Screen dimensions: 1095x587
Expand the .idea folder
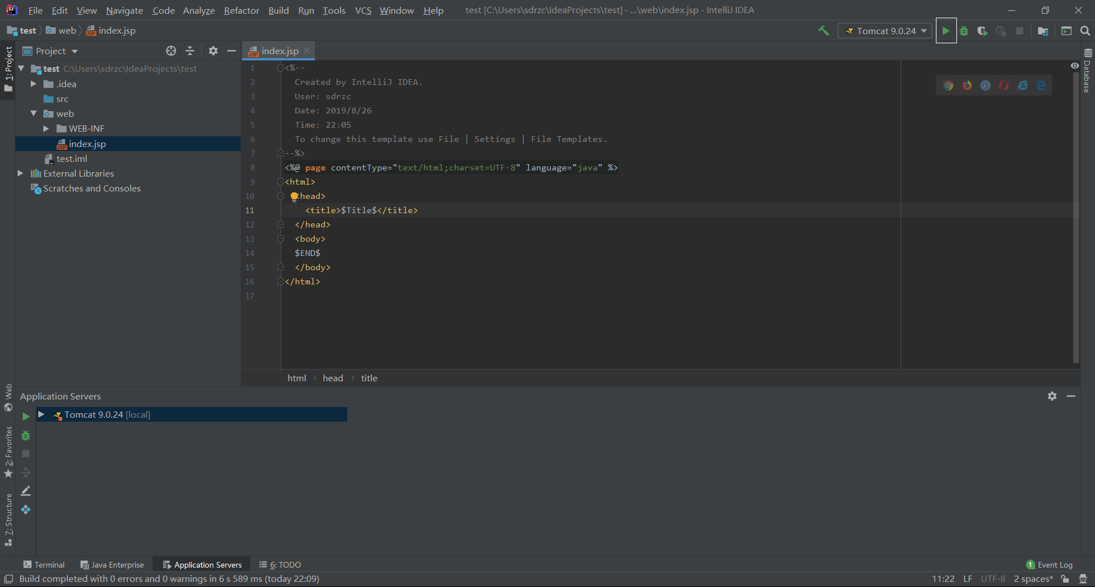pos(33,84)
